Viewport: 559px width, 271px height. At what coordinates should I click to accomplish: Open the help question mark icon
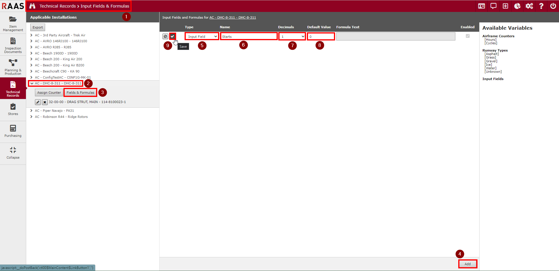pyautogui.click(x=541, y=6)
